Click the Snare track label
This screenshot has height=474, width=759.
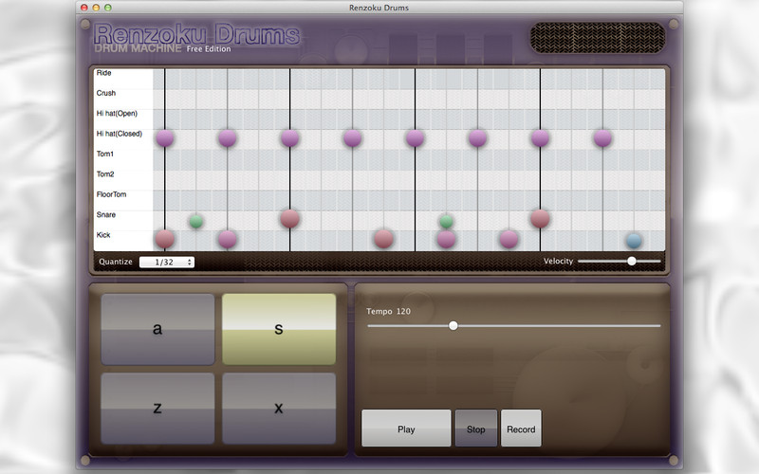pos(106,215)
